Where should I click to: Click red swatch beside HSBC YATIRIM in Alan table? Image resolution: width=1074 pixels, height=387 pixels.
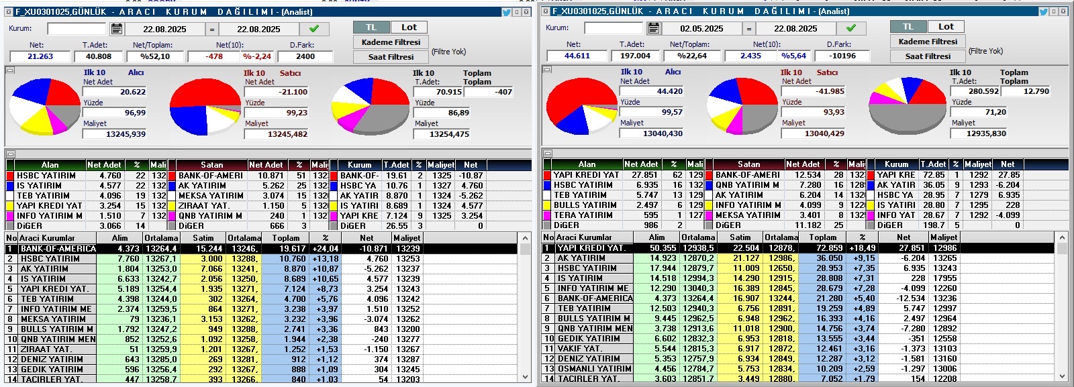point(10,176)
